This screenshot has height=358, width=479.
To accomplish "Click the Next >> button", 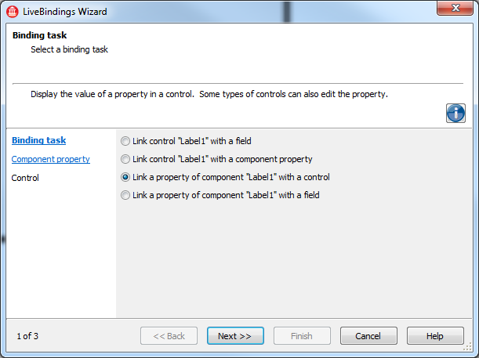I will [x=235, y=336].
